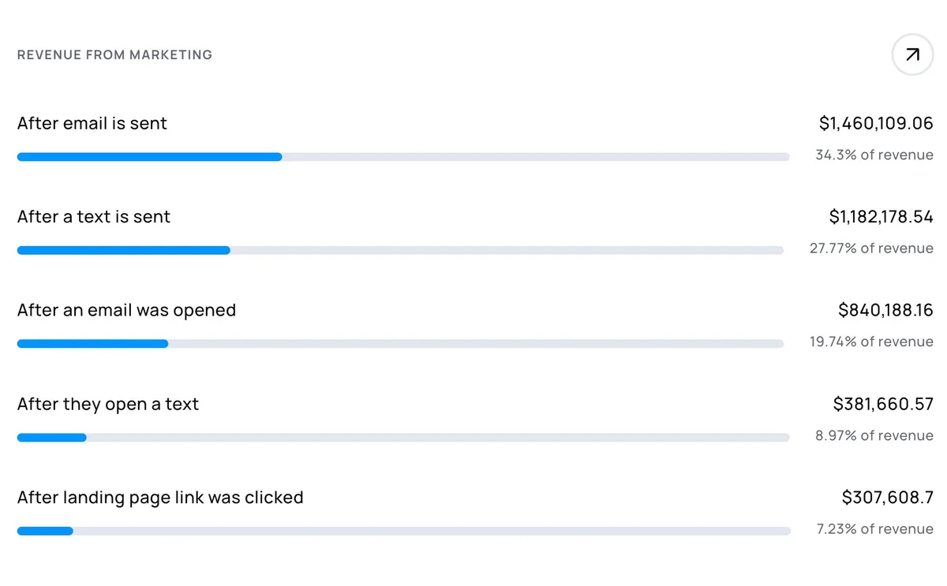947x586 pixels.
Task: Click the '34.3% of revenue' label
Action: pyautogui.click(x=874, y=155)
